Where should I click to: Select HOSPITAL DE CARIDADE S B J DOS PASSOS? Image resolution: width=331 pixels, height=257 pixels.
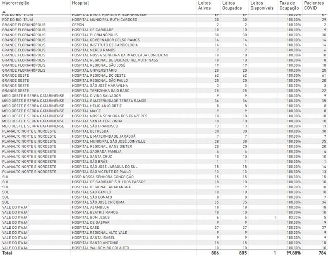[109, 182]
